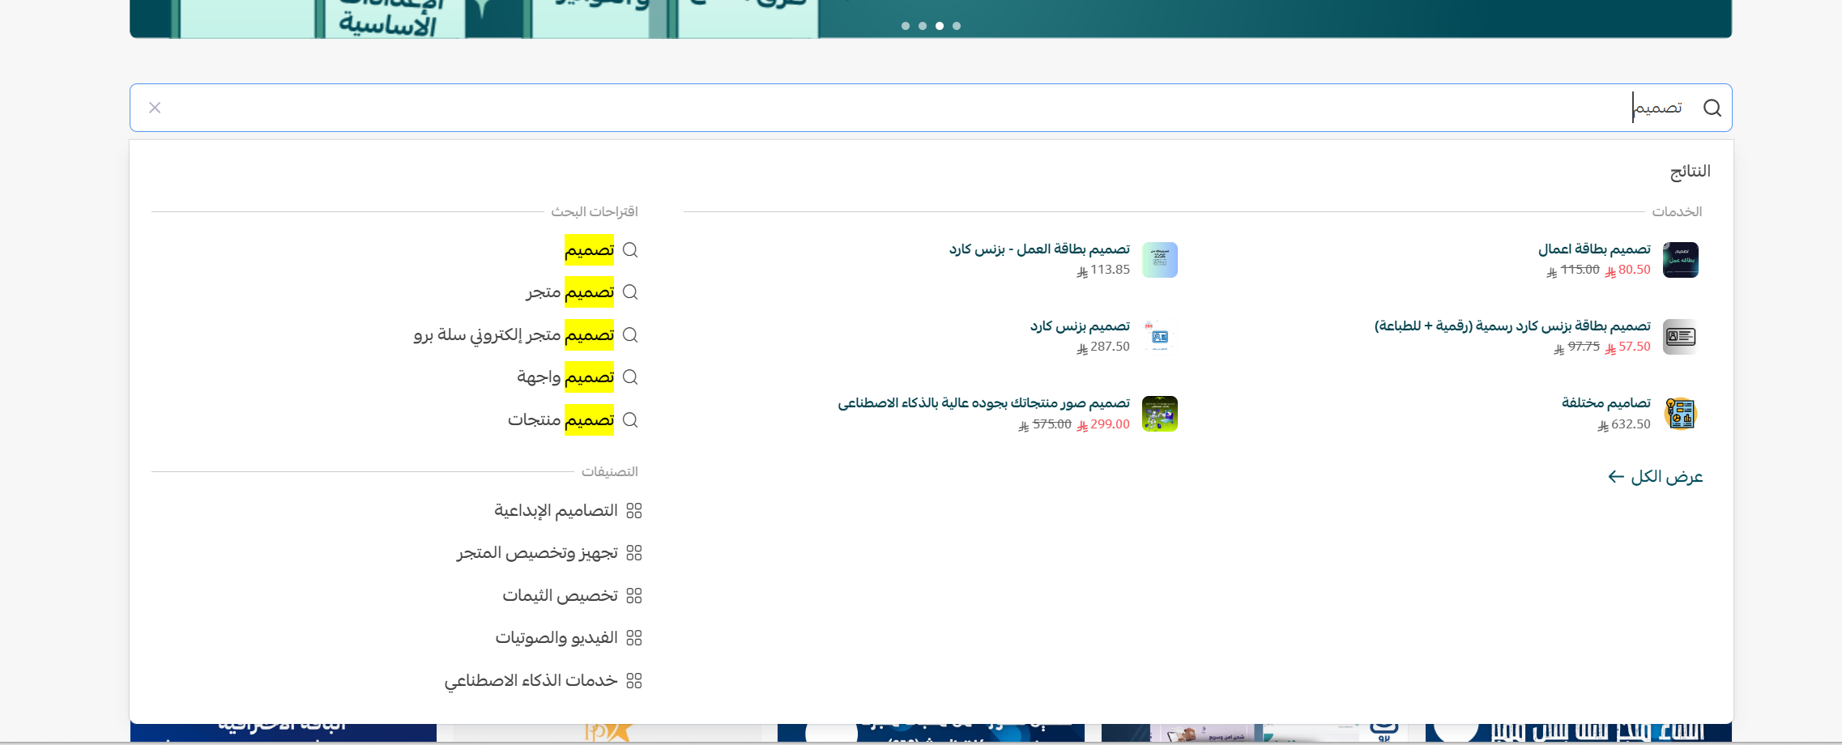Screen dimensions: 1842x745
Task: Open تصميم بطاقة اعمال service thumbnail
Action: 1680,260
